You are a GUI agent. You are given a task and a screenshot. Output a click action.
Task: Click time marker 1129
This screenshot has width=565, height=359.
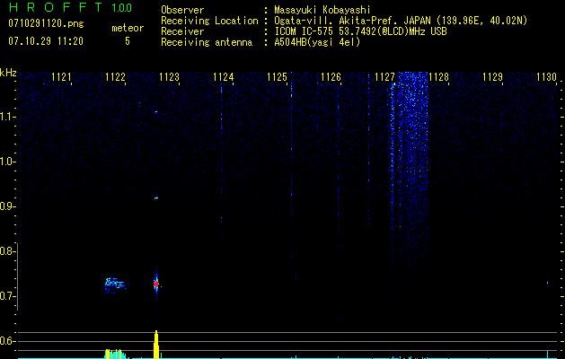click(492, 77)
